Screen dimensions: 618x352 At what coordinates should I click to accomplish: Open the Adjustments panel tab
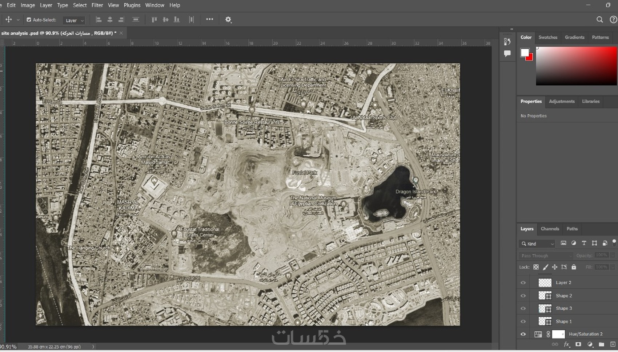[x=561, y=101]
